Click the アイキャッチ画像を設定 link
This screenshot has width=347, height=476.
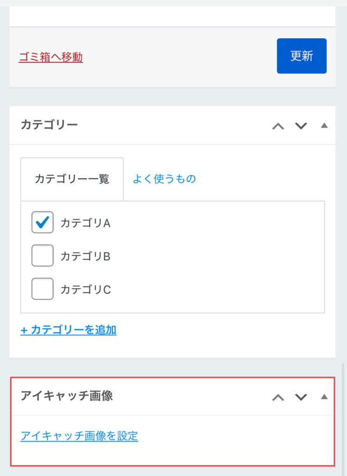pos(79,436)
